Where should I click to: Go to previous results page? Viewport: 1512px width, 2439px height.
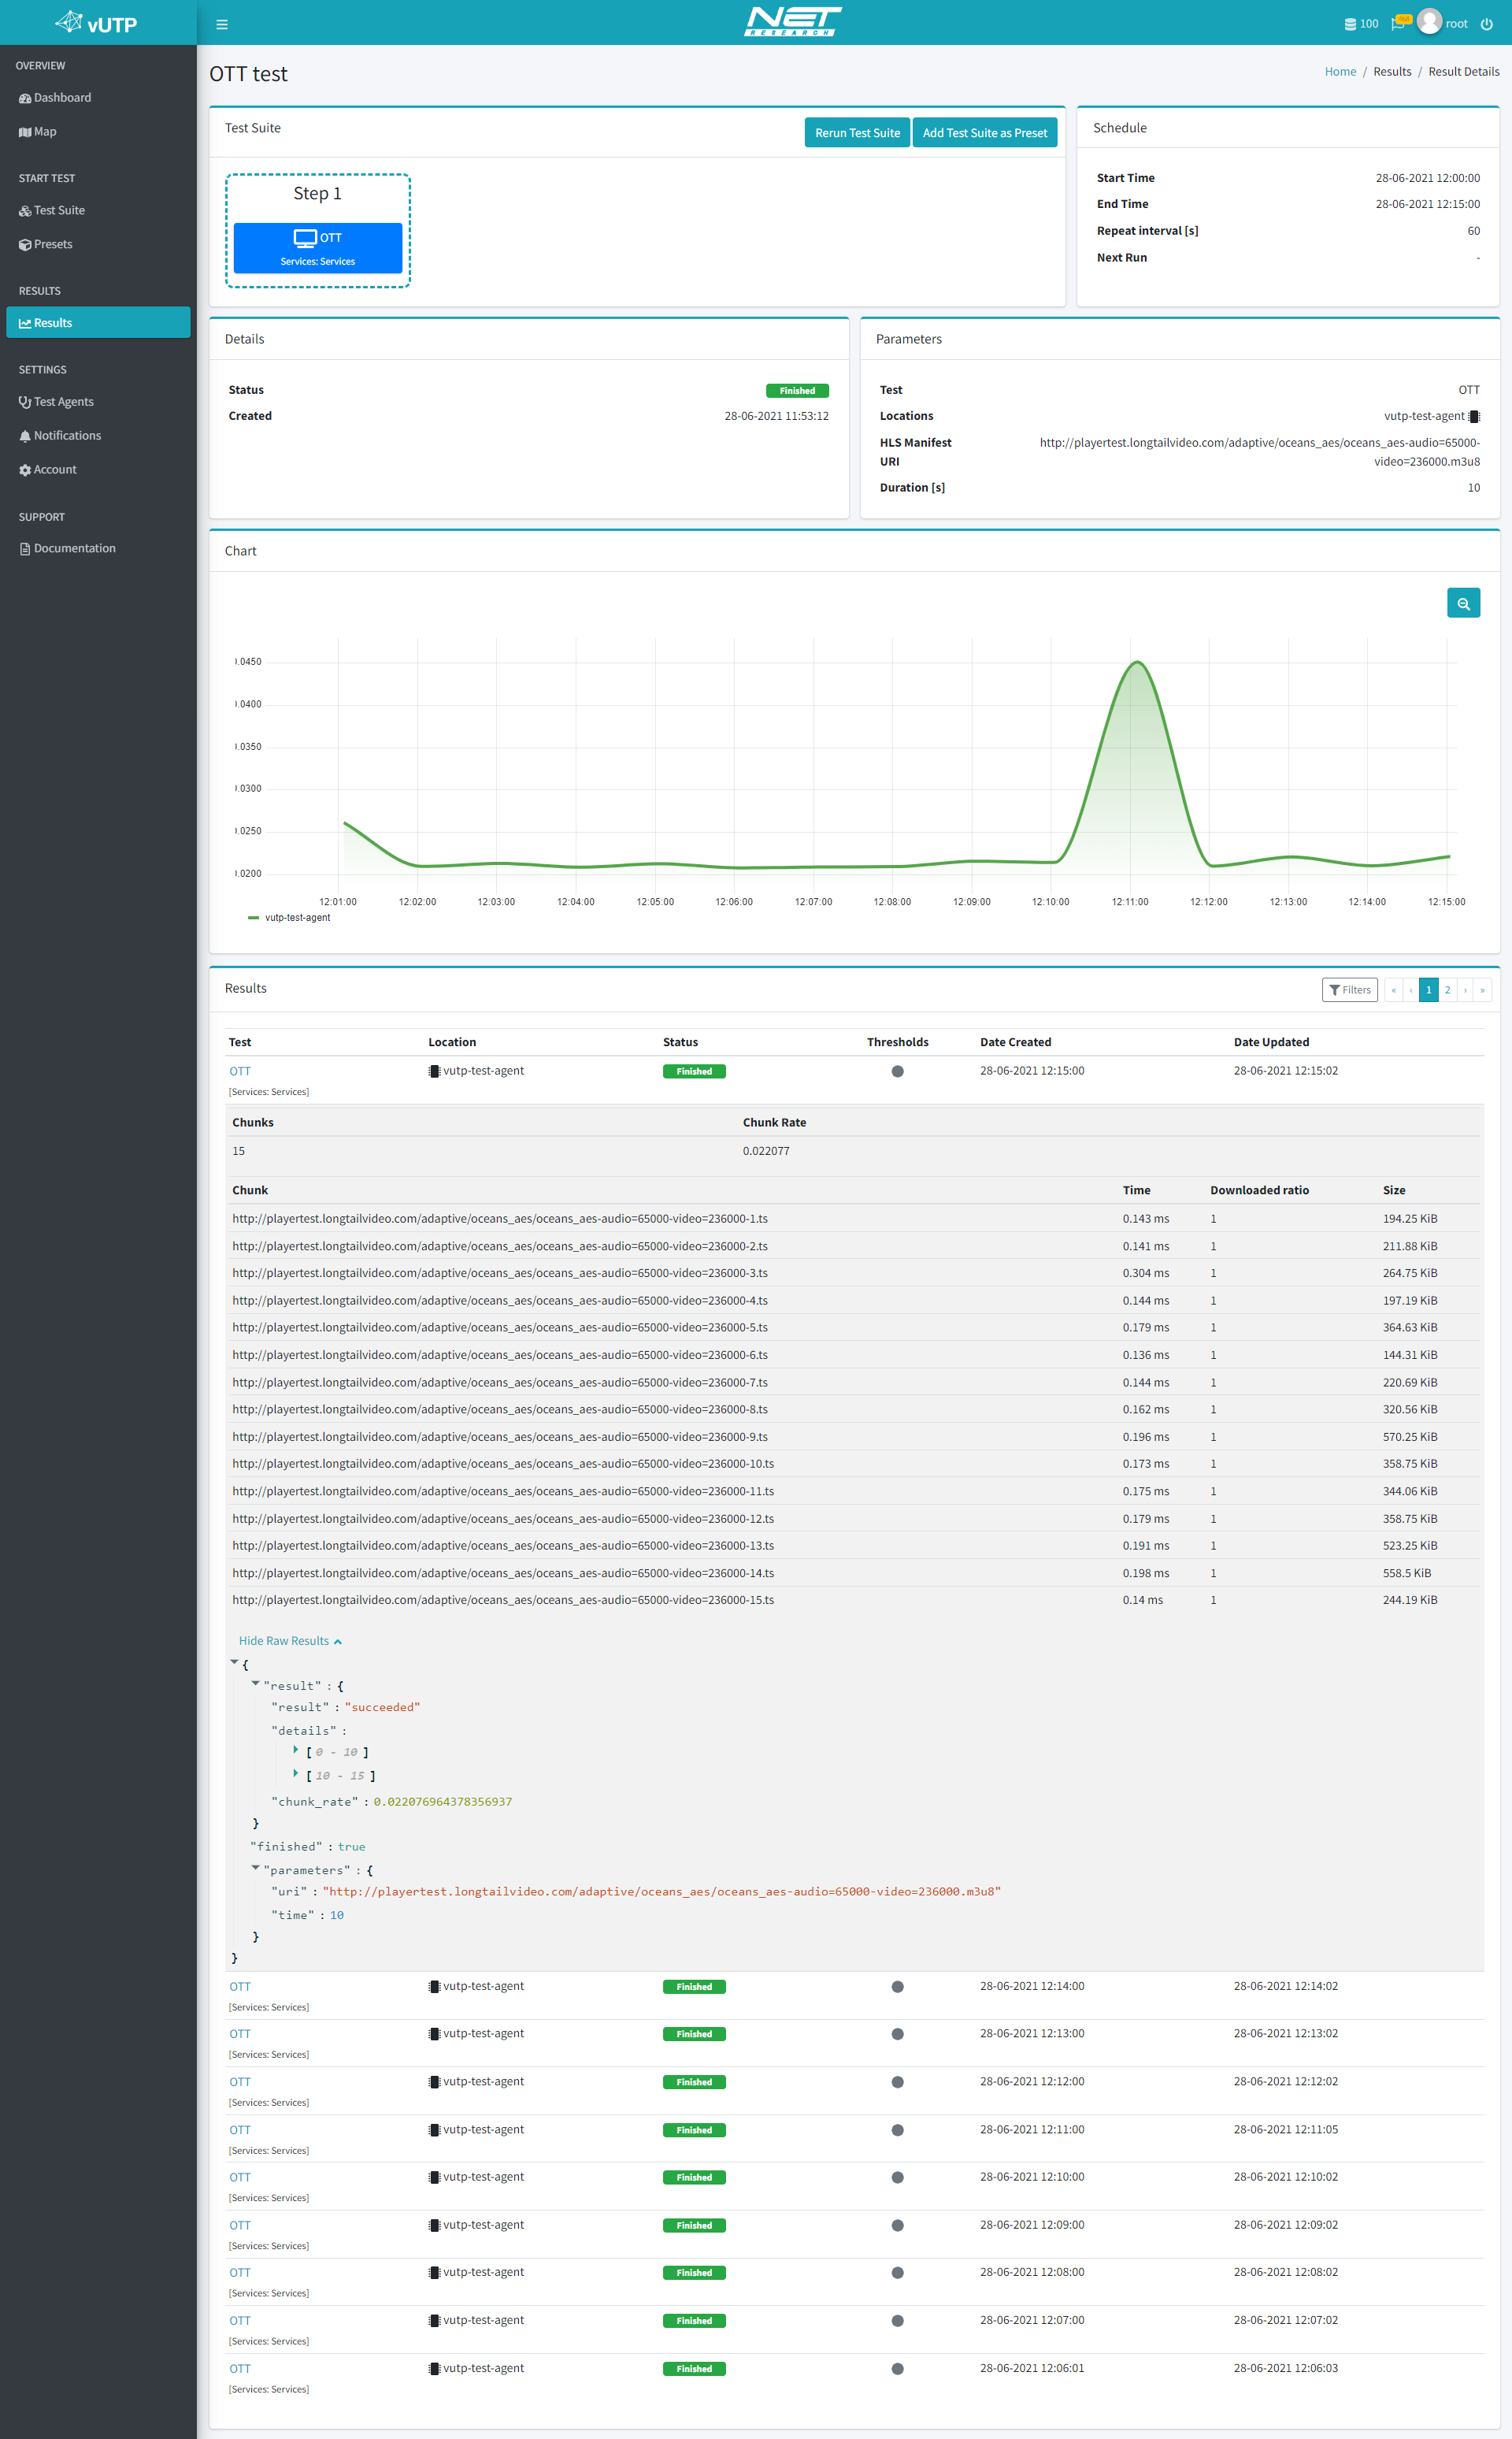tap(1411, 989)
